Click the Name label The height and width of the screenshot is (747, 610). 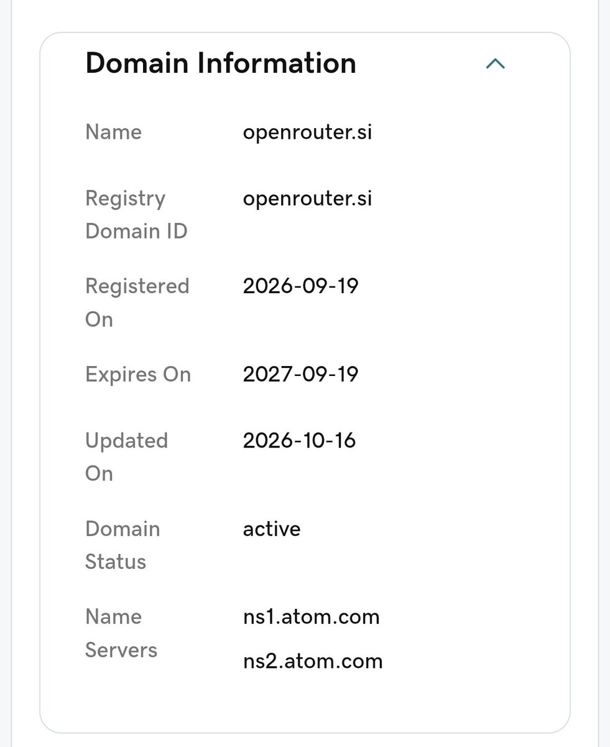click(x=113, y=132)
